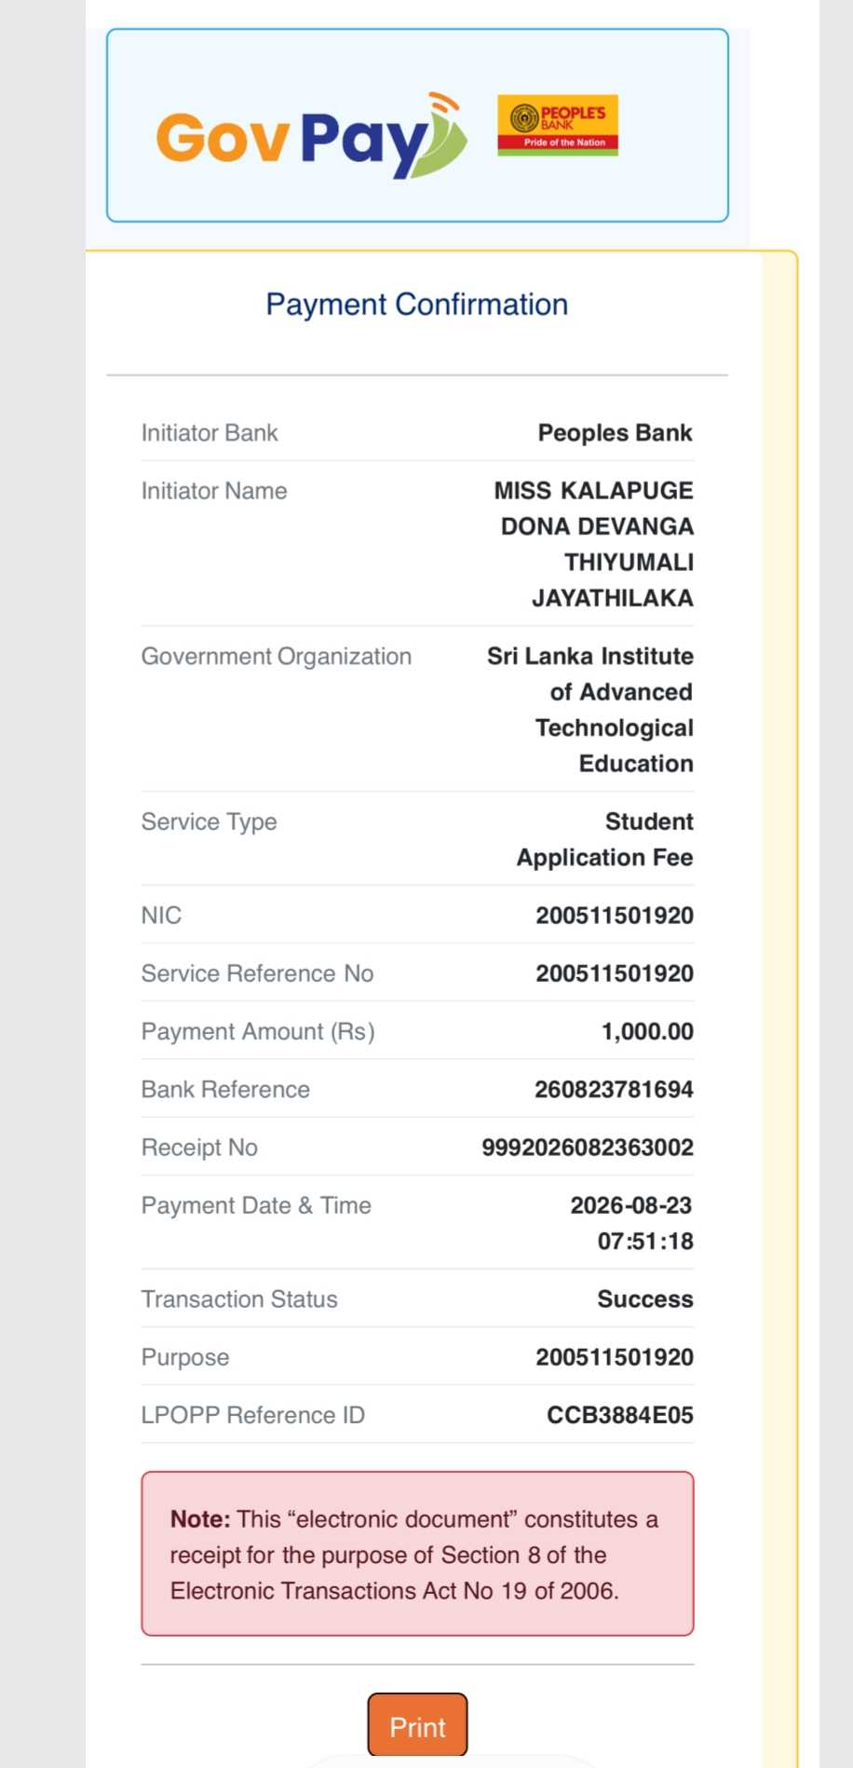Viewport: 853px width, 1768px height.
Task: Select the Transaction Status label
Action: click(239, 1299)
